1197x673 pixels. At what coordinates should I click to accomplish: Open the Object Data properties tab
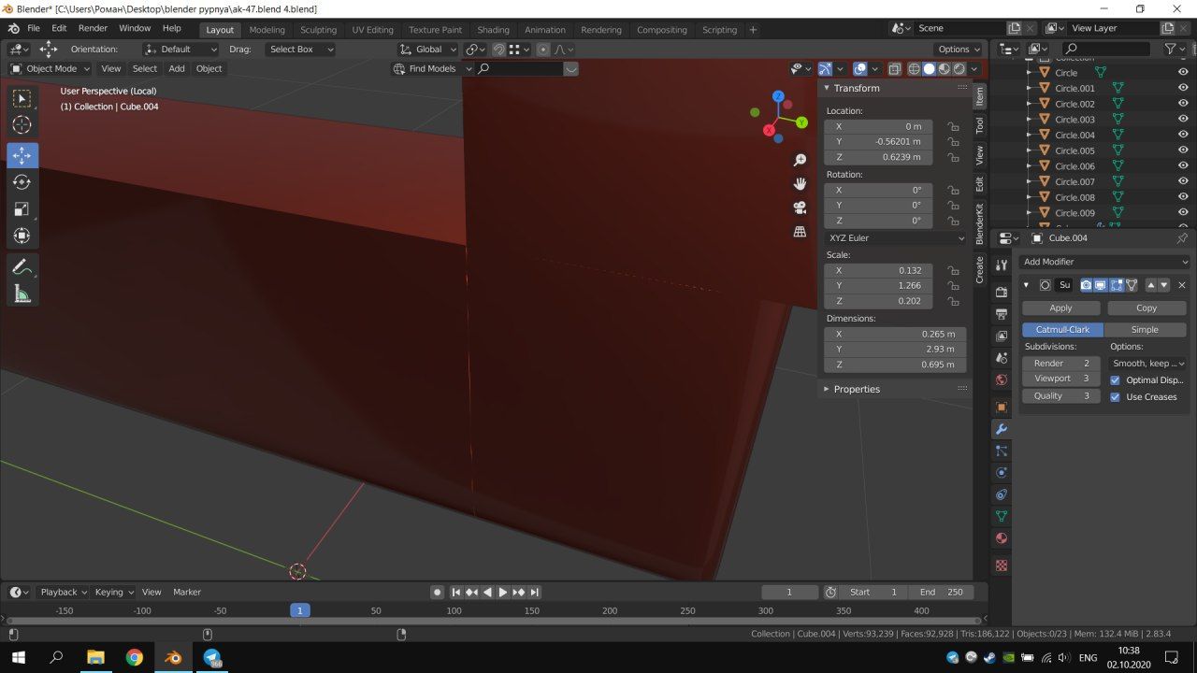pyautogui.click(x=1001, y=516)
